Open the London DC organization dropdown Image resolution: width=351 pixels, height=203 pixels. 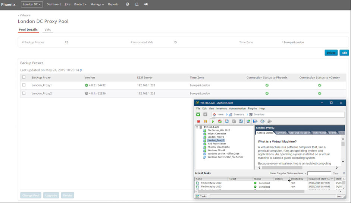click(x=32, y=4)
